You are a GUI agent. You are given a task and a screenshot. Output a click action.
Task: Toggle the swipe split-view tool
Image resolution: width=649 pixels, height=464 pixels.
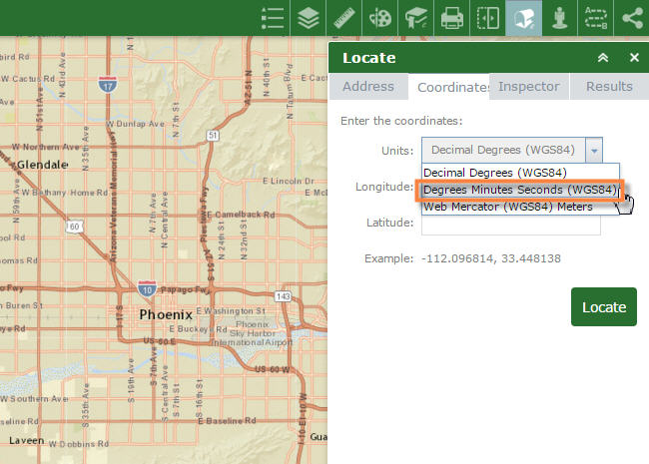[487, 18]
